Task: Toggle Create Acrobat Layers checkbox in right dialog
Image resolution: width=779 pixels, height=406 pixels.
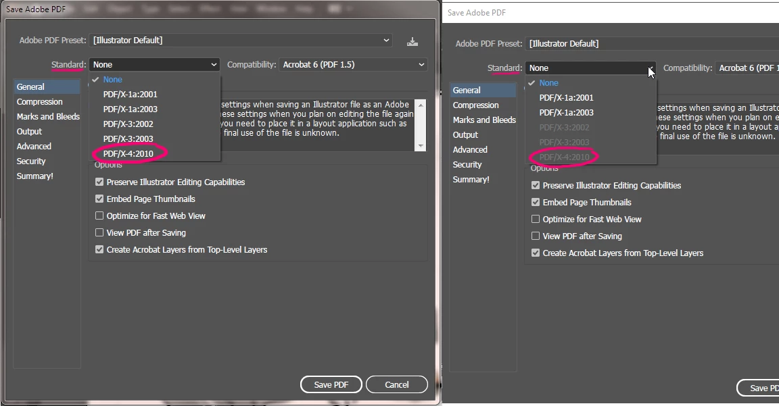Action: click(x=536, y=253)
